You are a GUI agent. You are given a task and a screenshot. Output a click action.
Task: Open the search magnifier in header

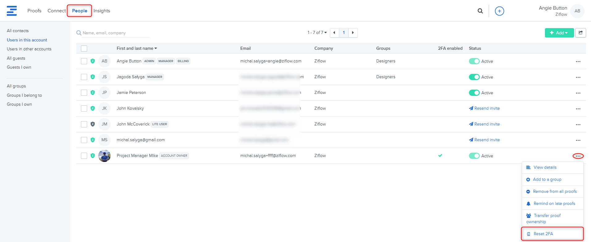click(480, 11)
